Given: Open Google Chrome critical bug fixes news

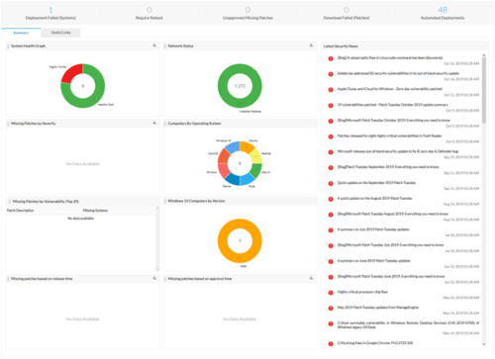Looking at the screenshot, I should pos(375,343).
